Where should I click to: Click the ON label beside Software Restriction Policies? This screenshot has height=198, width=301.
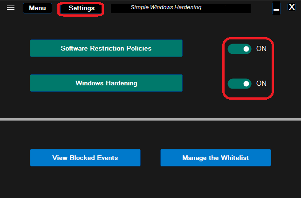[x=261, y=49]
